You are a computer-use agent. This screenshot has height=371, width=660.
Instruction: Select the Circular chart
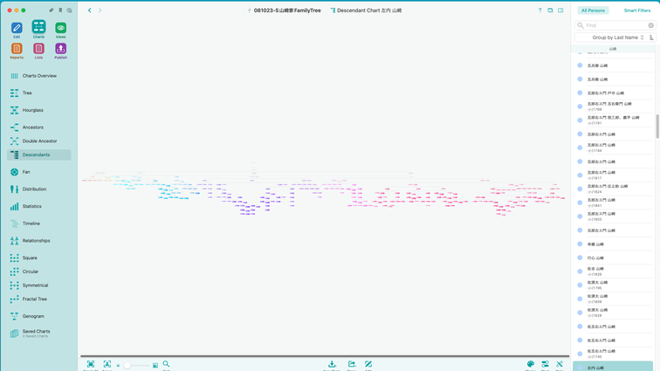coord(38,271)
